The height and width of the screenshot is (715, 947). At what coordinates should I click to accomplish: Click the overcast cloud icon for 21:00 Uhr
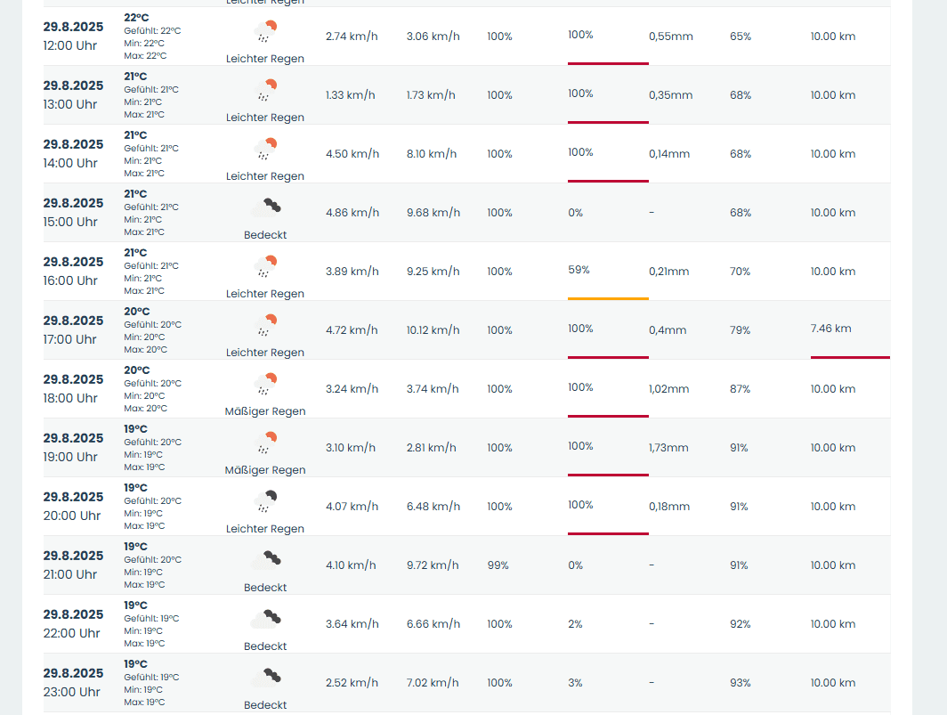tap(265, 560)
